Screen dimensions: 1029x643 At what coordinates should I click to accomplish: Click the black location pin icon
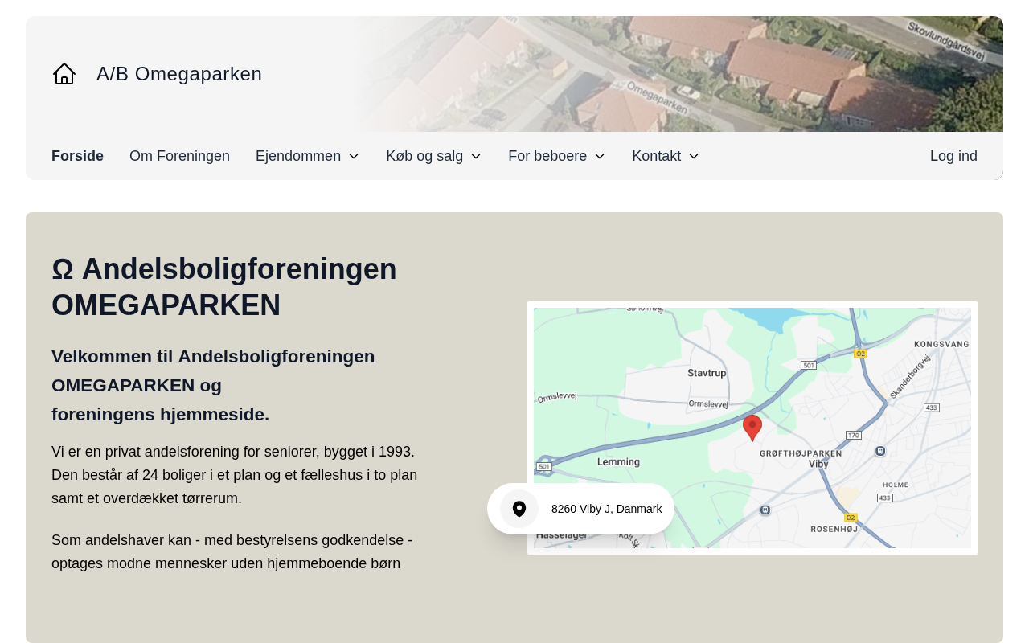coord(519,509)
